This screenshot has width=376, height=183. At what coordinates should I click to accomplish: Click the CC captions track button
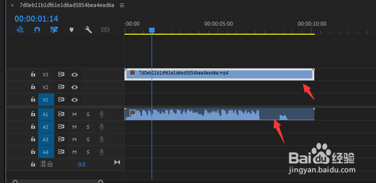[x=105, y=30]
